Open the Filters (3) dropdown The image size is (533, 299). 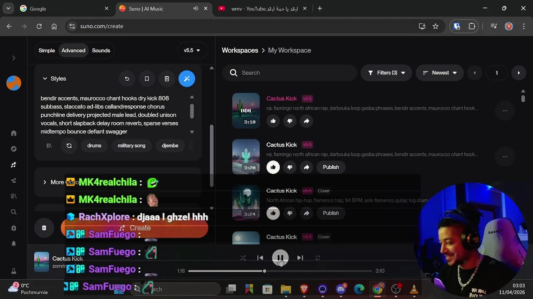click(x=386, y=73)
